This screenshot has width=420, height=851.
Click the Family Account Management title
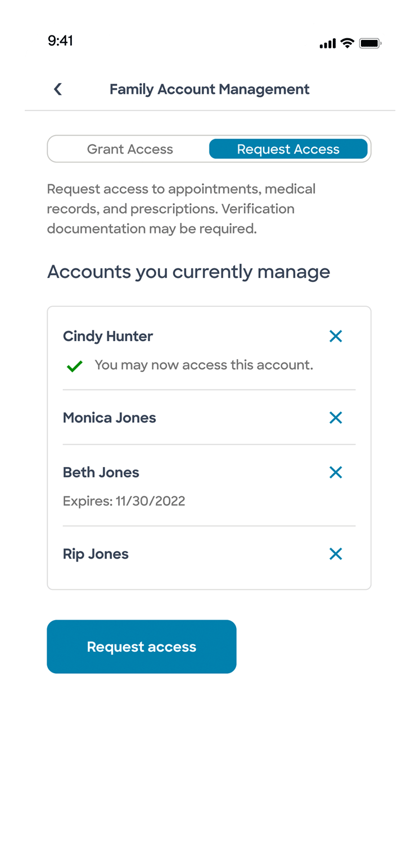click(x=209, y=89)
